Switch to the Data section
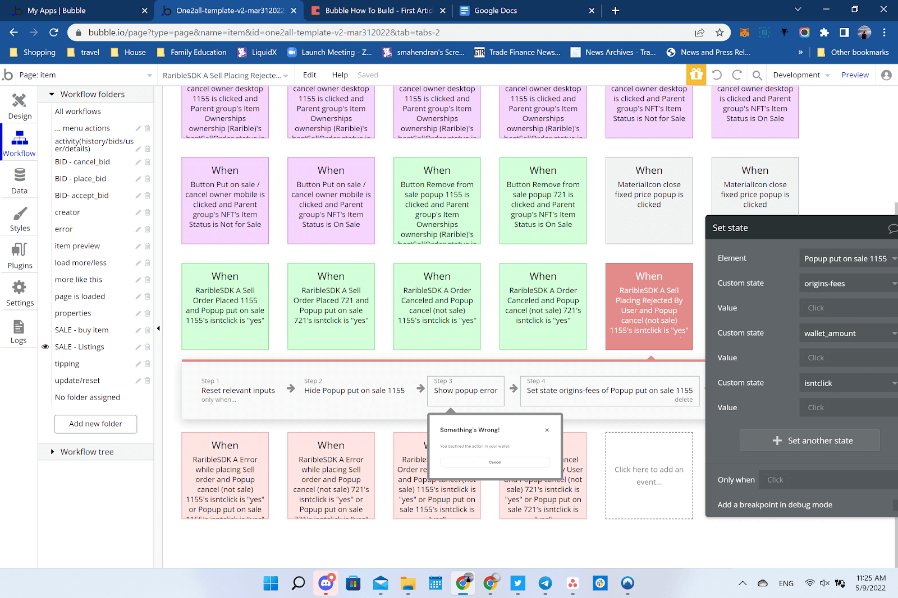 [x=20, y=180]
